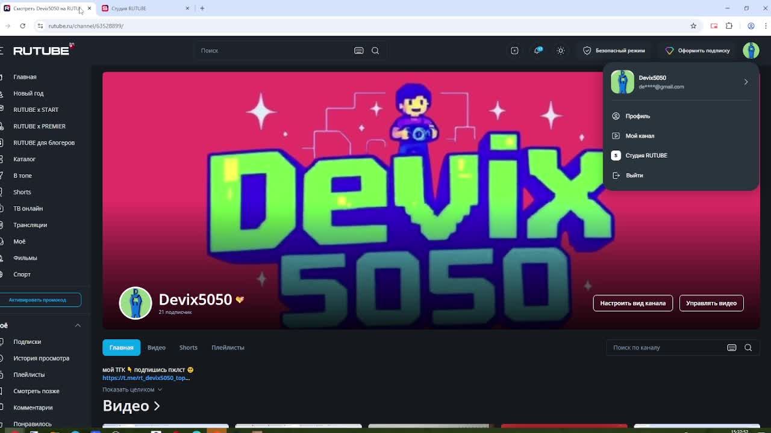
Task: Expand the Devix5050 account row chevron
Action: click(x=746, y=82)
